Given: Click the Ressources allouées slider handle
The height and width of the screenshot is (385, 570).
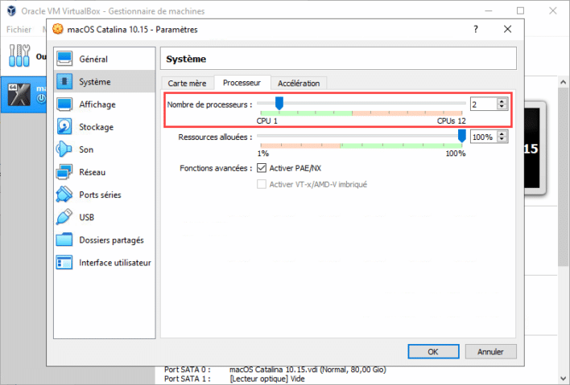Looking at the screenshot, I should (x=461, y=136).
